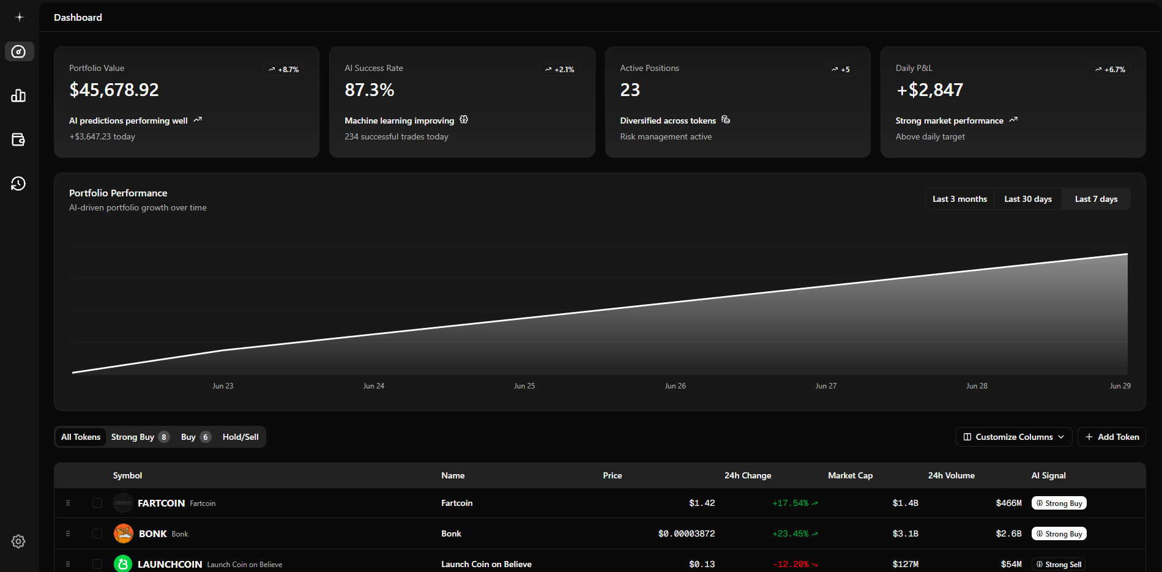Grab the drag handle of BONK row

point(68,533)
